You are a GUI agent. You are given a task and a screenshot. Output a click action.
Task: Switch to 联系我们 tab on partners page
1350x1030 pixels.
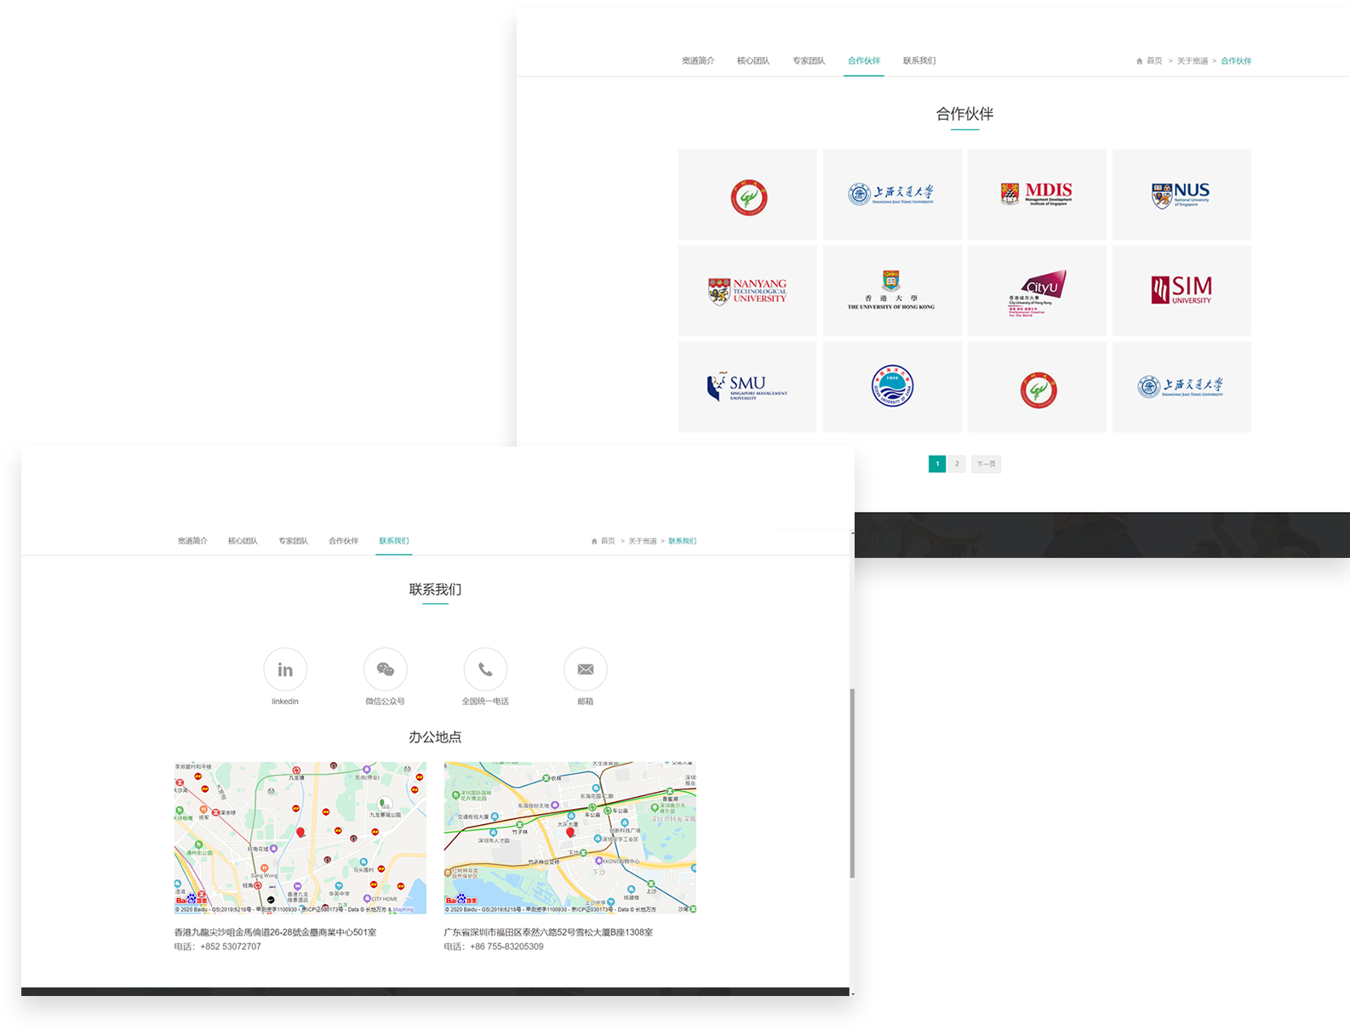pyautogui.click(x=919, y=61)
